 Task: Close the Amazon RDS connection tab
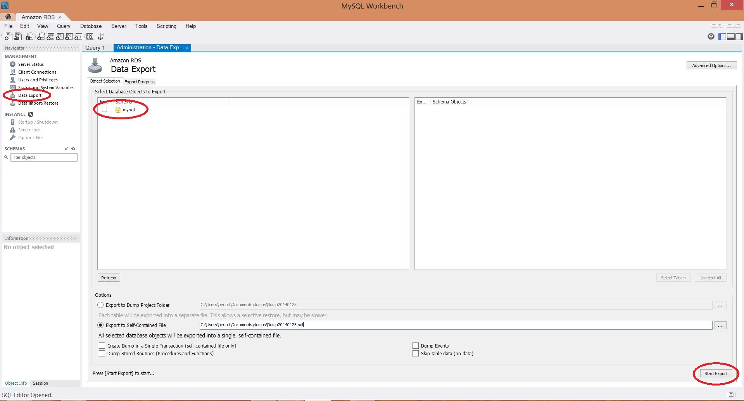click(60, 17)
